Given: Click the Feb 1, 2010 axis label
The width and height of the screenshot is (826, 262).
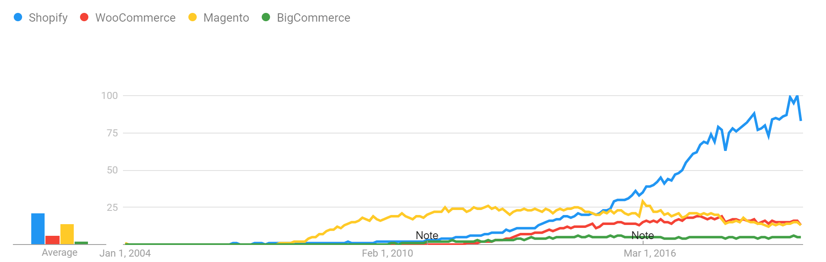Looking at the screenshot, I should (388, 253).
